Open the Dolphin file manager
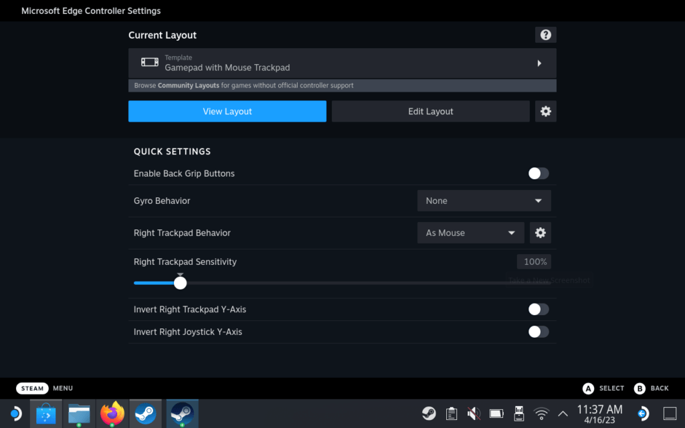This screenshot has height=428, width=685. click(79, 413)
